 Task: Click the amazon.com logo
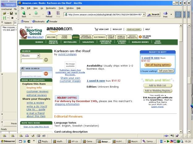point(60,29)
